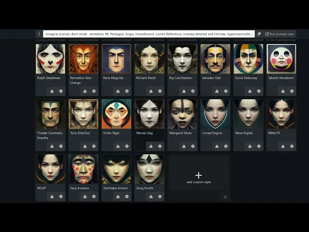309x232 pixels.
Task: Open weight icon on Remedios Varo Uranga card
Action: [x=85, y=91]
